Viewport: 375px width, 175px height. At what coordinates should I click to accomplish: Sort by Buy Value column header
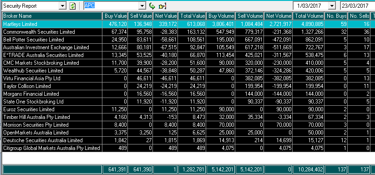tap(115, 16)
